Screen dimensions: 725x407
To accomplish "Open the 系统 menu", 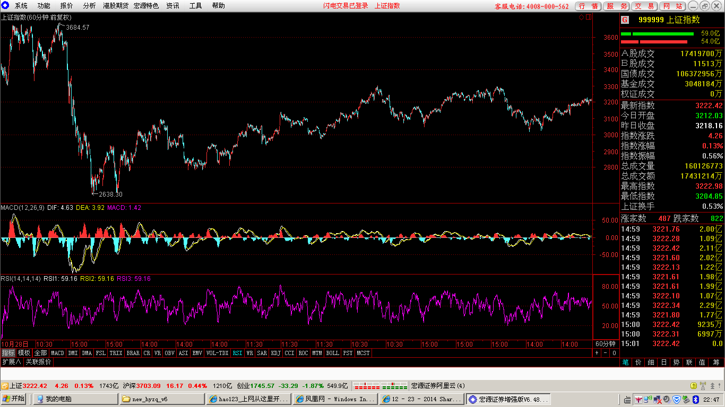I will click(21, 6).
